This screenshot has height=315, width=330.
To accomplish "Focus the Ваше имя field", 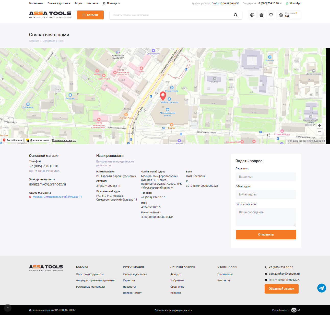I will (266, 177).
